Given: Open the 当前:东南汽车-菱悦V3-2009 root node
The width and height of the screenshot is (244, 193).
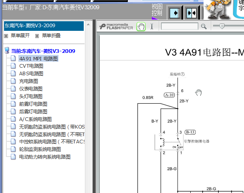Looking at the screenshot, I should pos(43,51).
